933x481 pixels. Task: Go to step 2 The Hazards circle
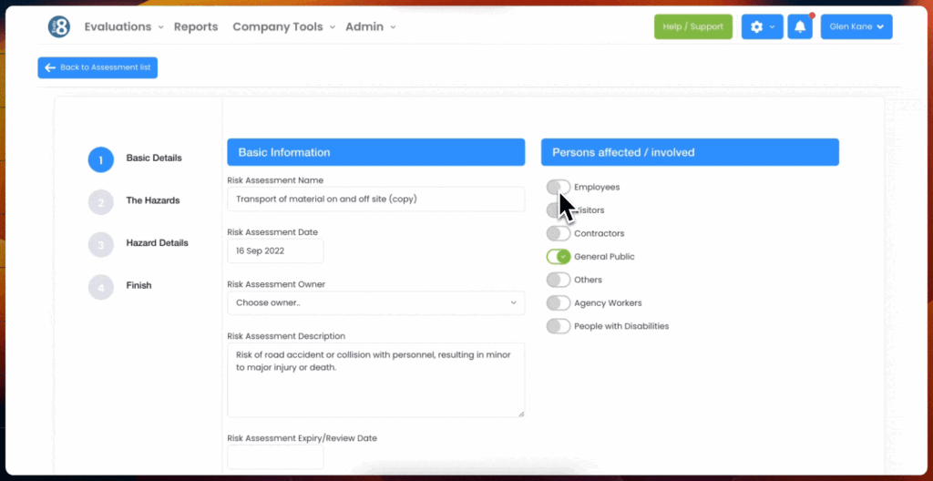100,202
